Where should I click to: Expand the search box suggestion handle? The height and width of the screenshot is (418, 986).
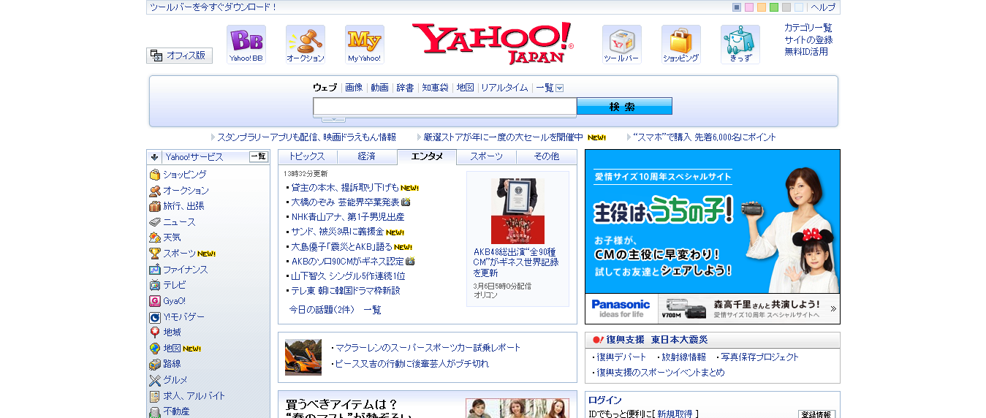[333, 118]
